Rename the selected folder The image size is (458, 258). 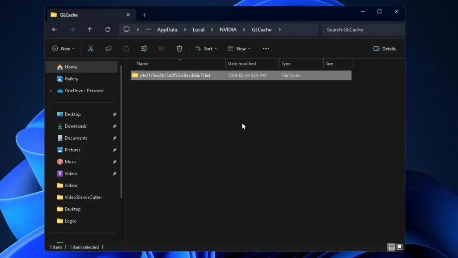[144, 48]
